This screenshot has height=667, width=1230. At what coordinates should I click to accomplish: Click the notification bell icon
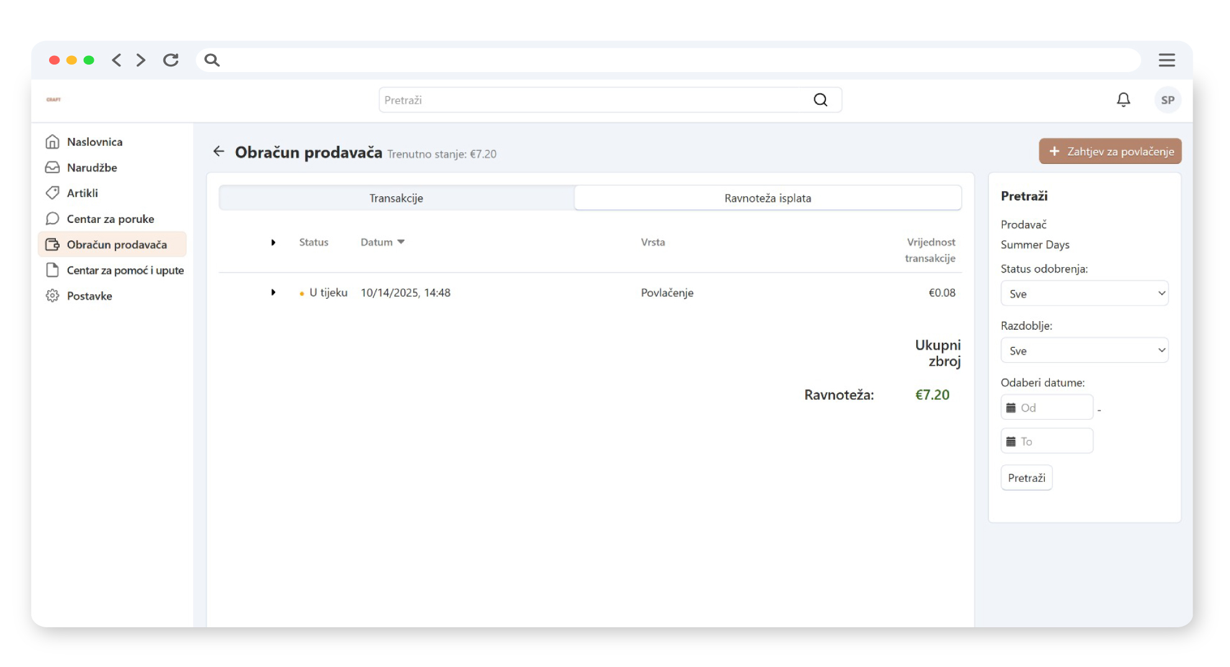1123,100
